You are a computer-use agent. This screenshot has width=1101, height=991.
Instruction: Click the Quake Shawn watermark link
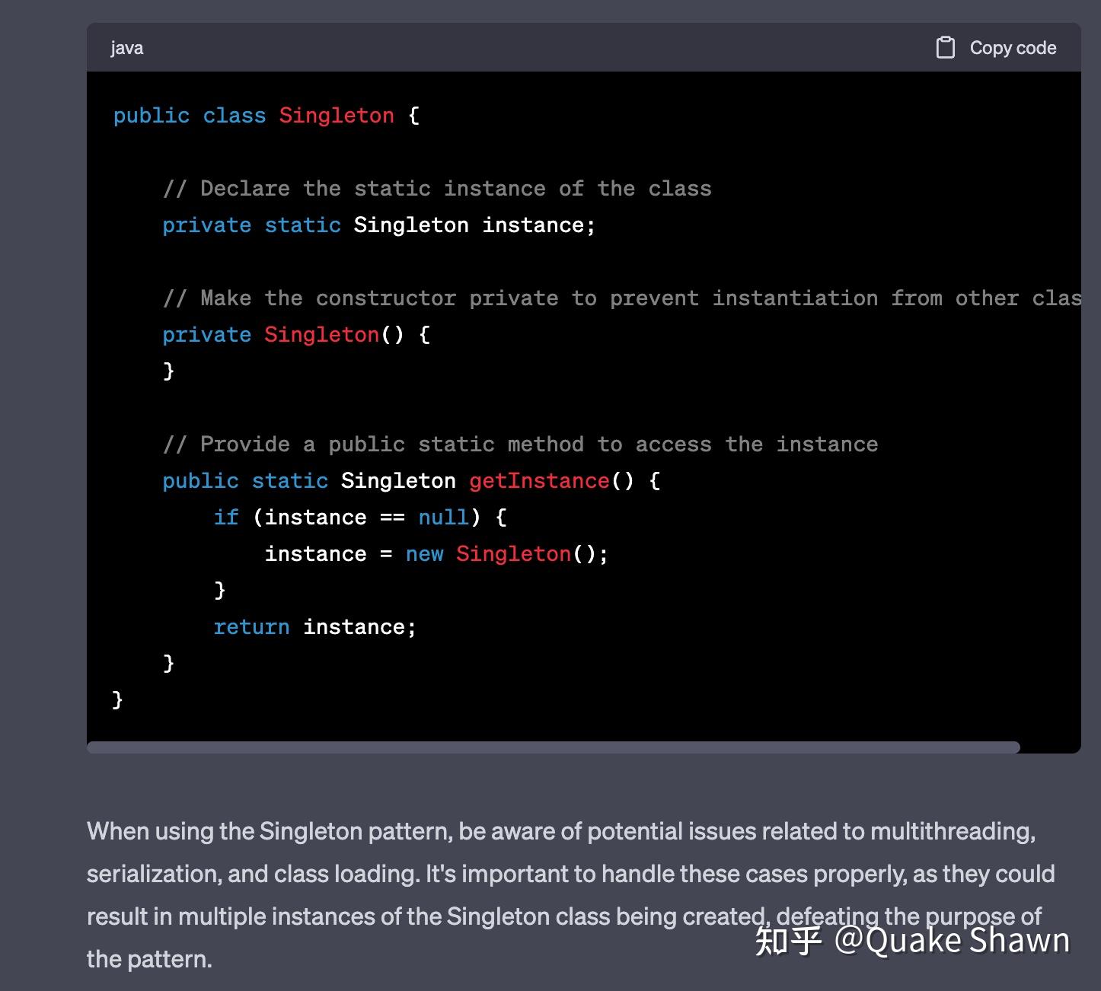click(x=952, y=942)
